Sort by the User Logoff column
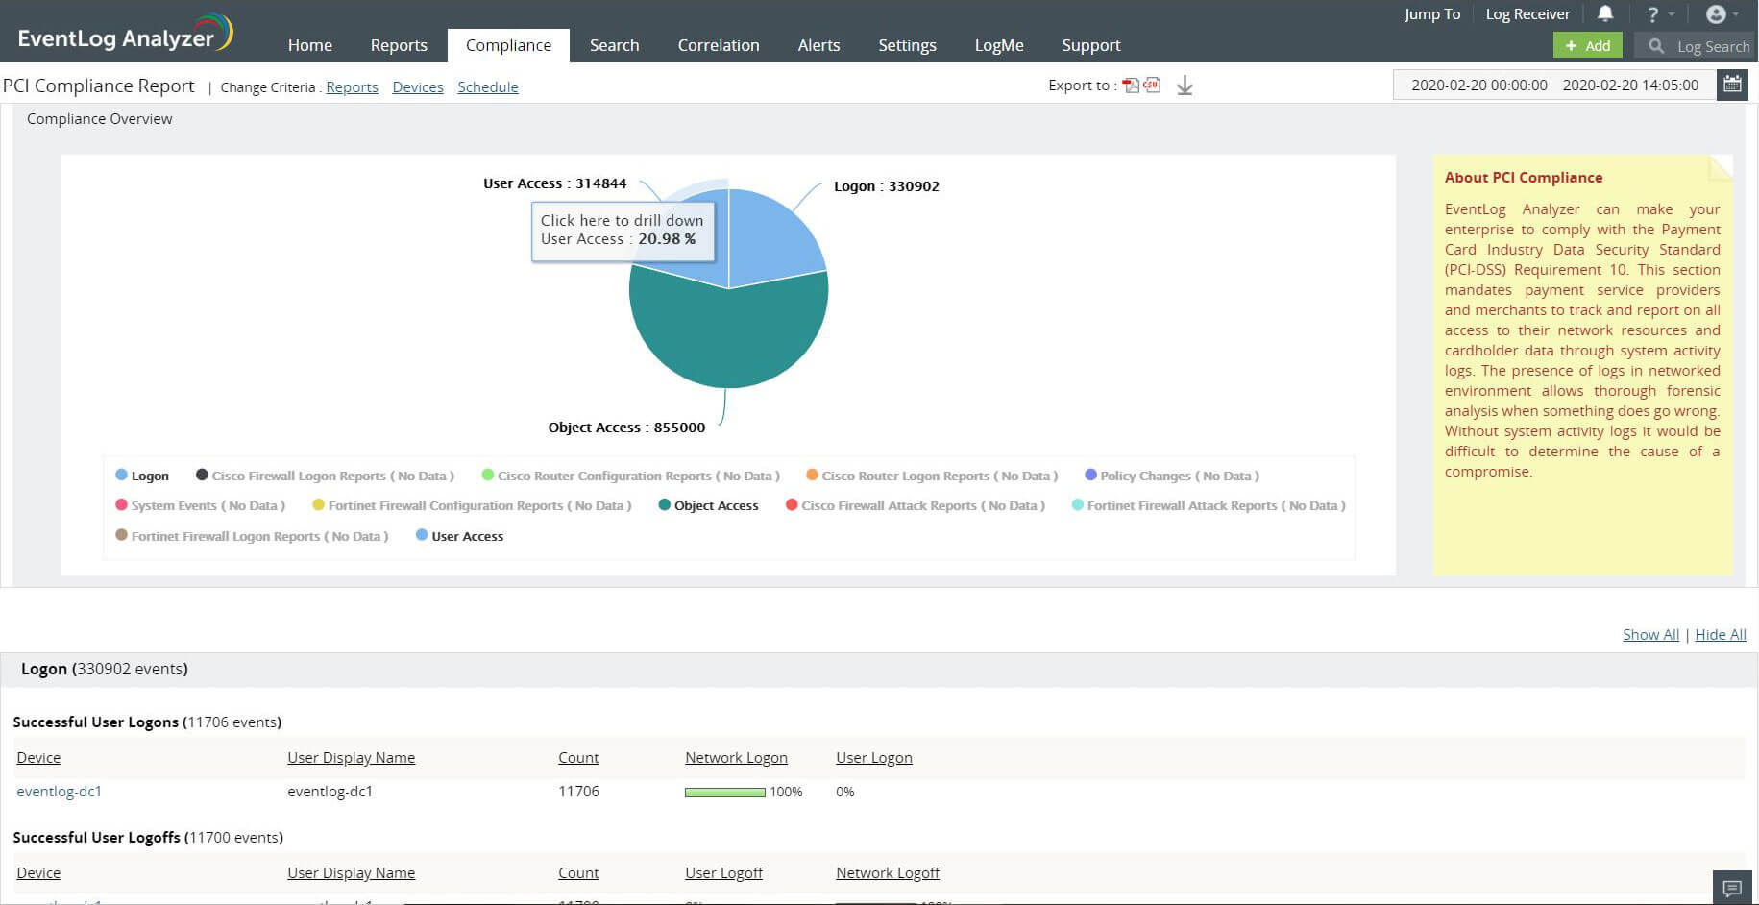Image resolution: width=1759 pixels, height=905 pixels. (x=723, y=873)
